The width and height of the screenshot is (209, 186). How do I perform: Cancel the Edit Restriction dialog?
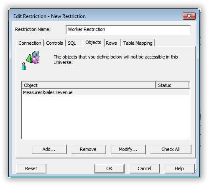coord(145,168)
